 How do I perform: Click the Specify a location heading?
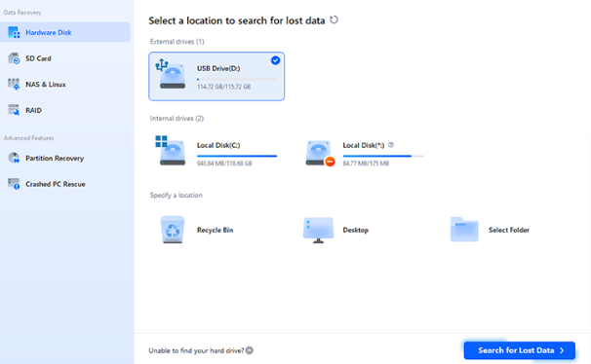[x=176, y=195]
